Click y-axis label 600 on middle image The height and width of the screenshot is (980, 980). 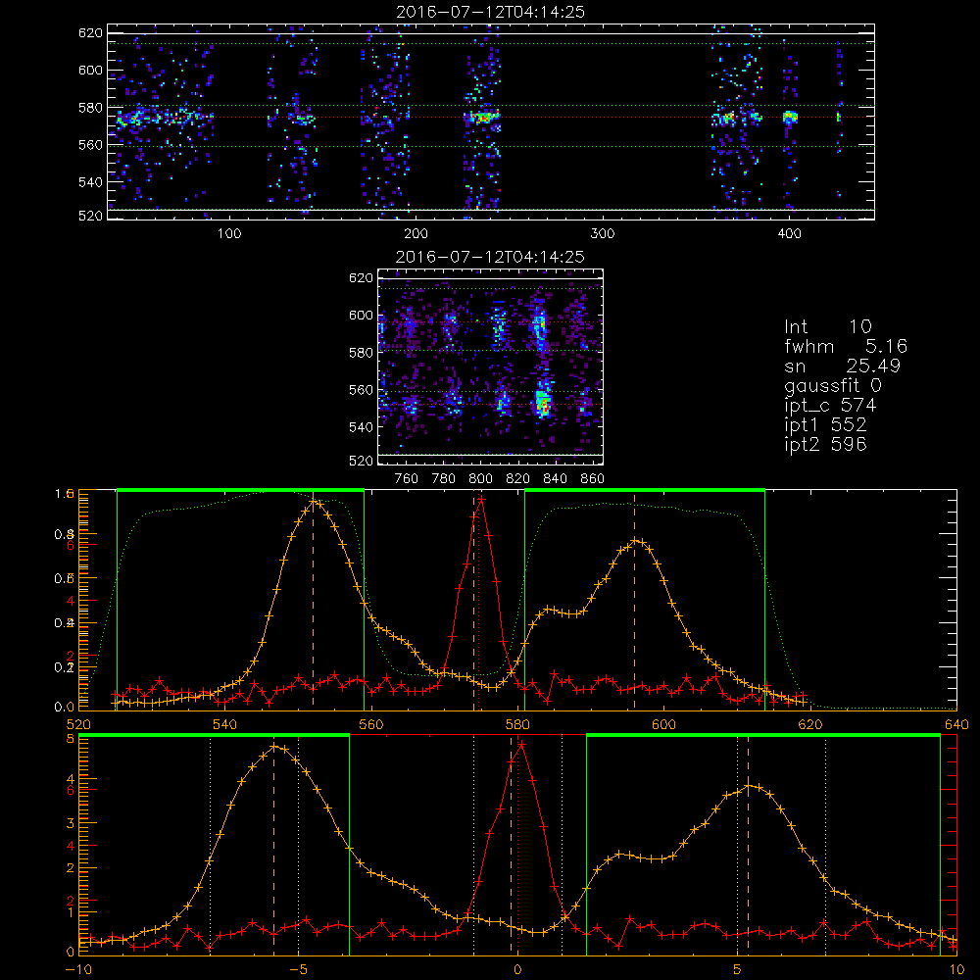coord(362,315)
